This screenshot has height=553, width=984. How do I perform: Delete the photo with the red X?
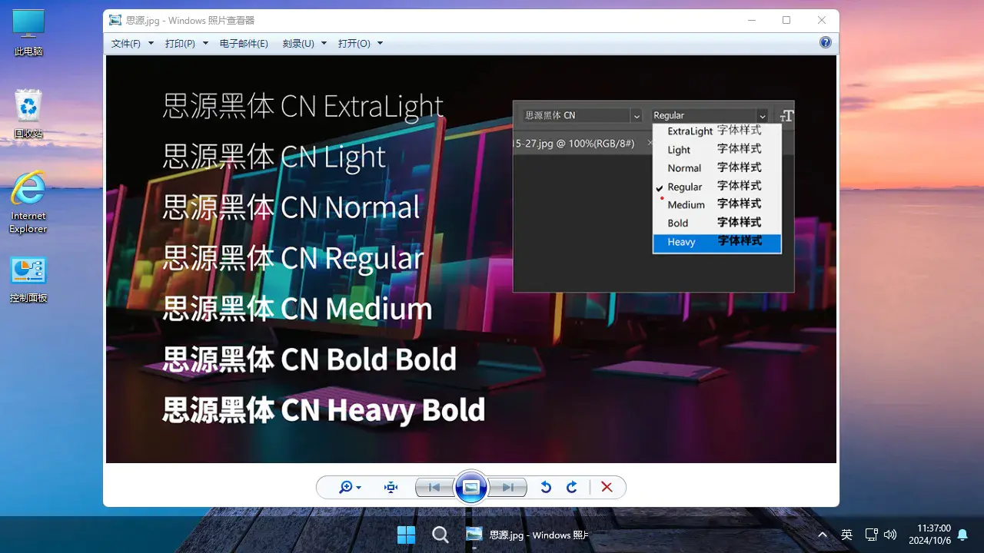coord(607,487)
